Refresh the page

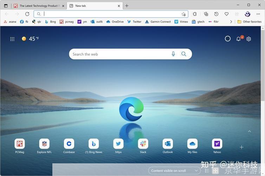27,14
